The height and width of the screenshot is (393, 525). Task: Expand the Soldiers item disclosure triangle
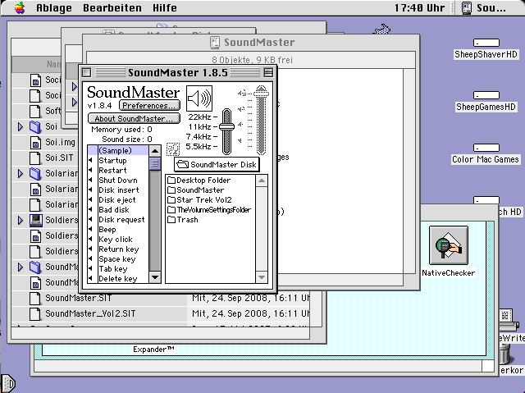(x=21, y=220)
